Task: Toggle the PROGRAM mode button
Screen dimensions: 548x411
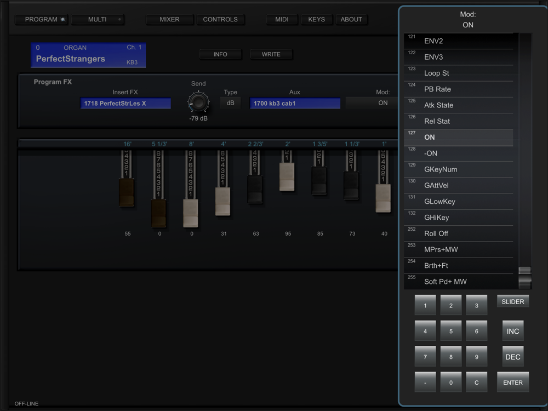Action: click(x=42, y=20)
